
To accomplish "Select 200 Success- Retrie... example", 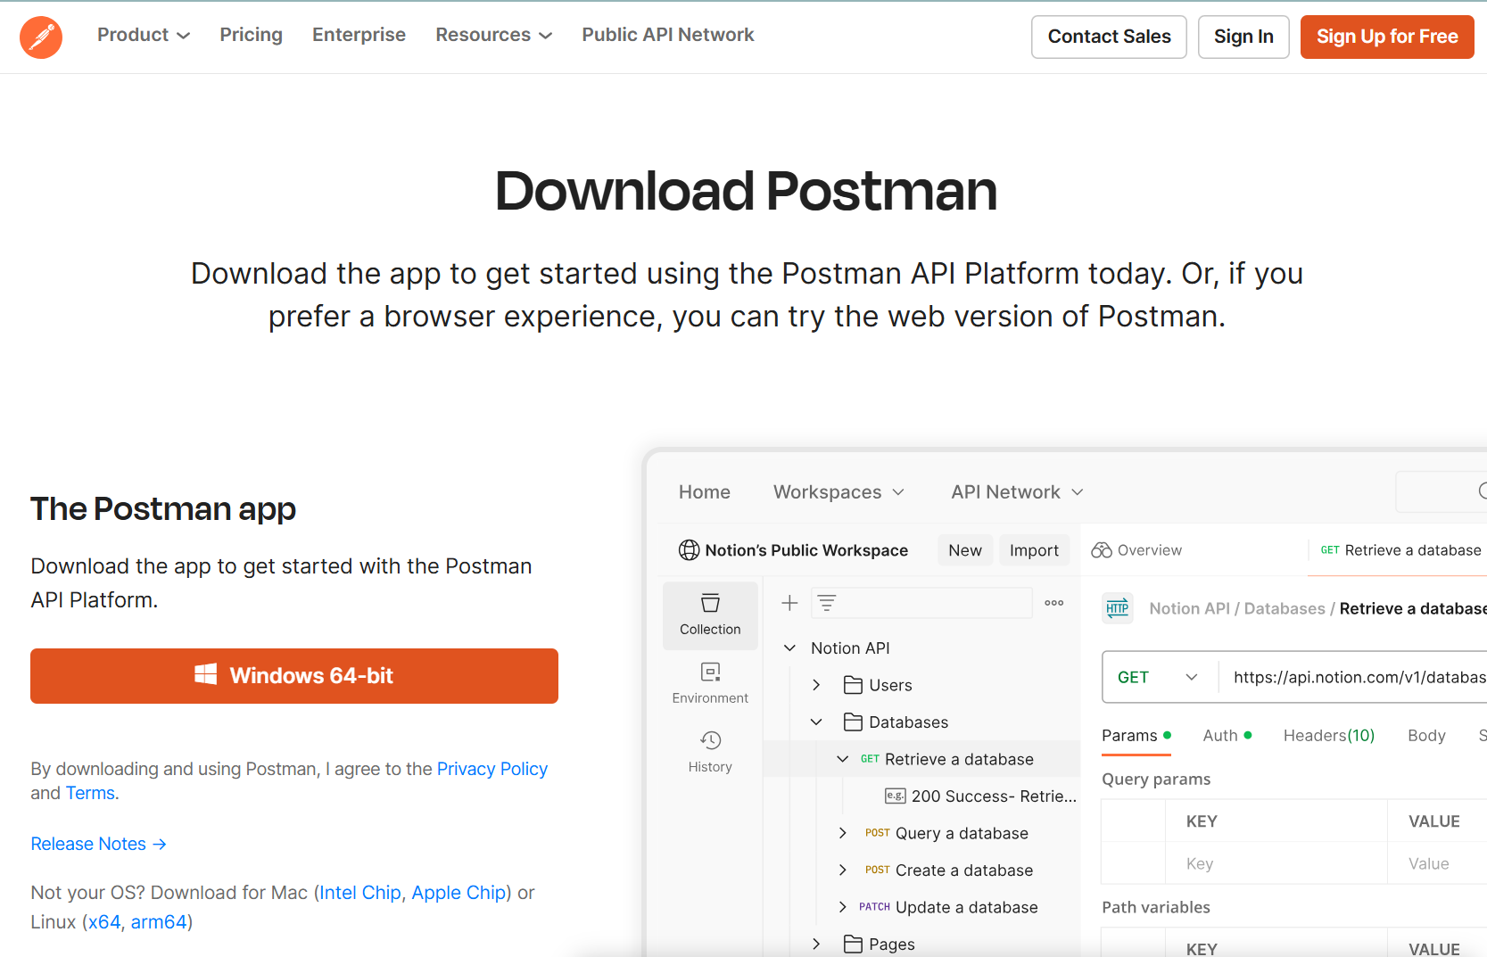I will tap(981, 796).
